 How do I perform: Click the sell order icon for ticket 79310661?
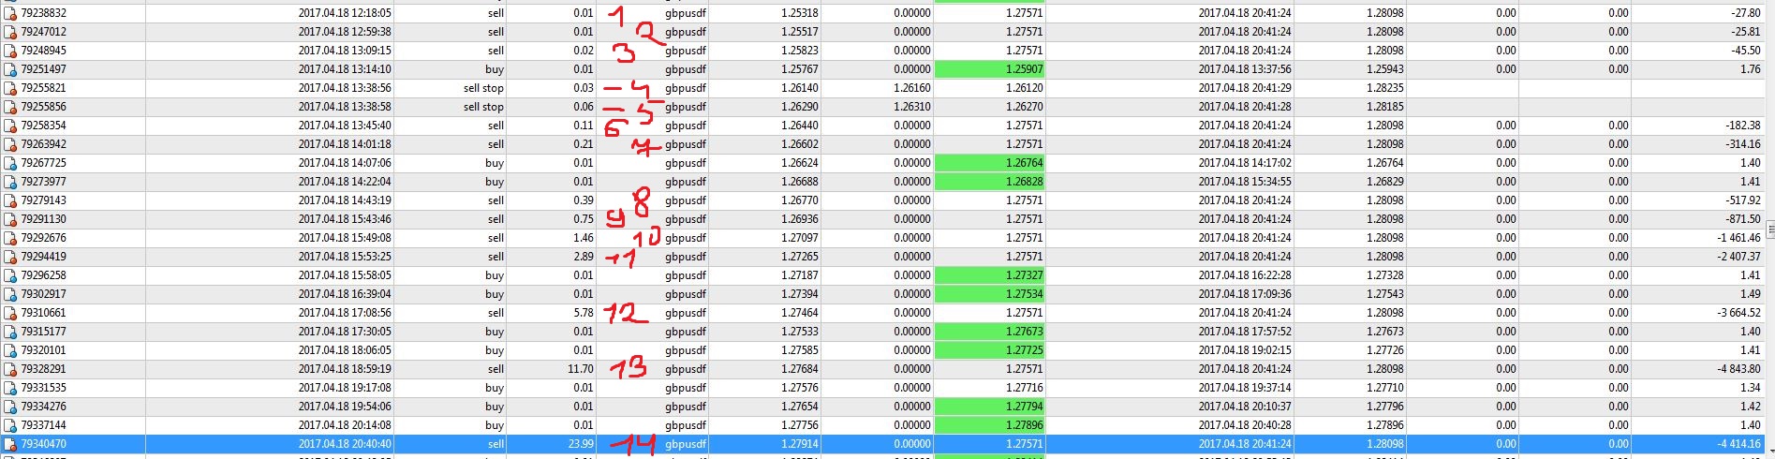pos(10,313)
